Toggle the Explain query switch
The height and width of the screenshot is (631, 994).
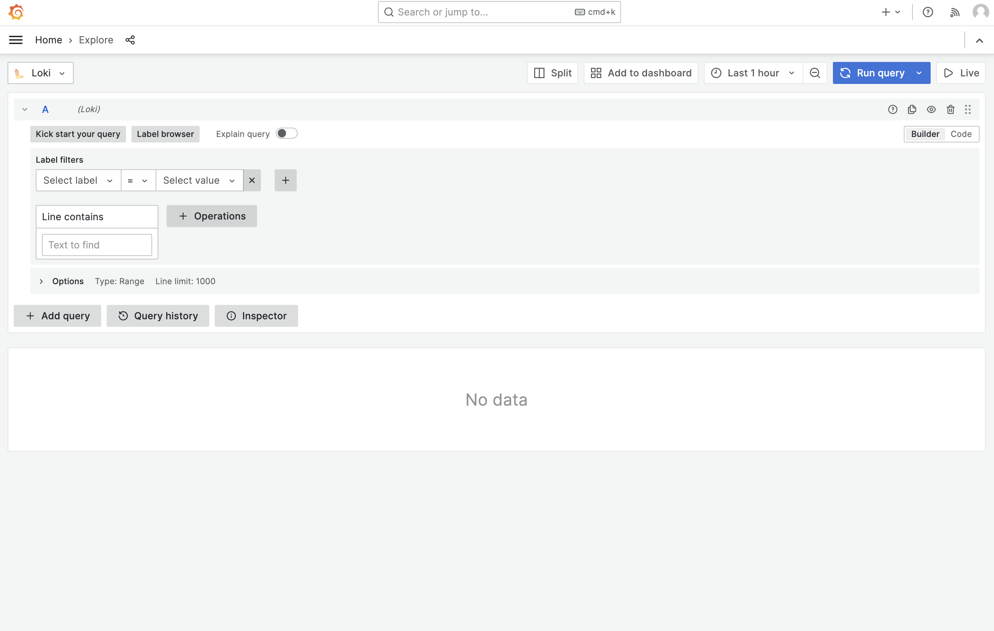[x=286, y=134]
